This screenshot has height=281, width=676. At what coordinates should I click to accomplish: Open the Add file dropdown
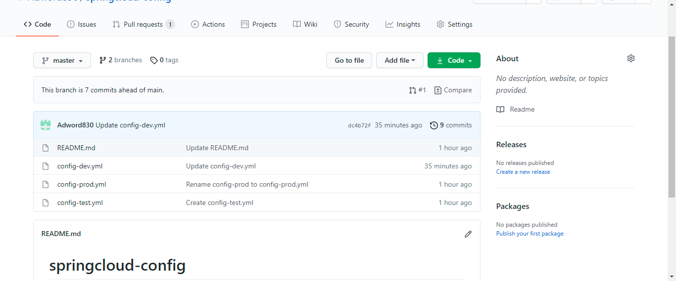click(x=400, y=60)
